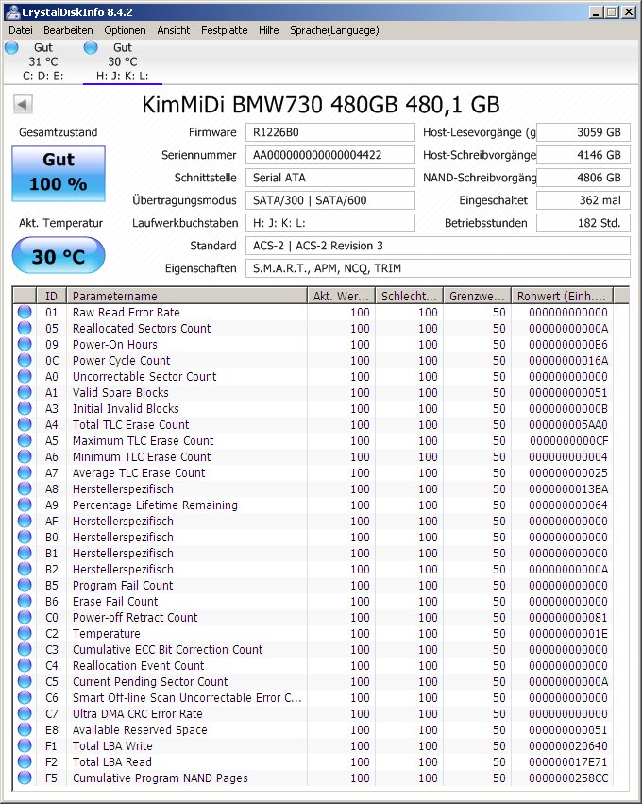The image size is (642, 804).
Task: Select the Smart Off-line Scan Uncorrectable Error row text
Action: 187,697
